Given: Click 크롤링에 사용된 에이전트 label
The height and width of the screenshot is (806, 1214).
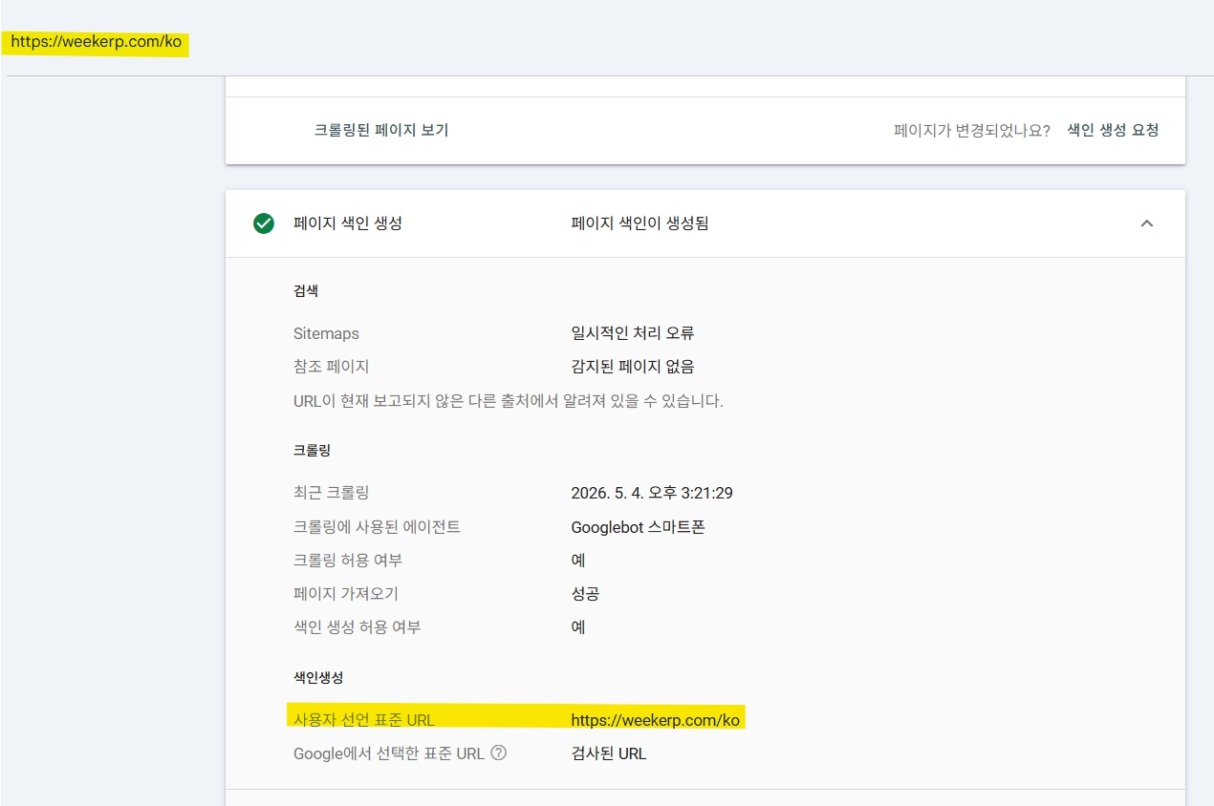Looking at the screenshot, I should (378, 527).
